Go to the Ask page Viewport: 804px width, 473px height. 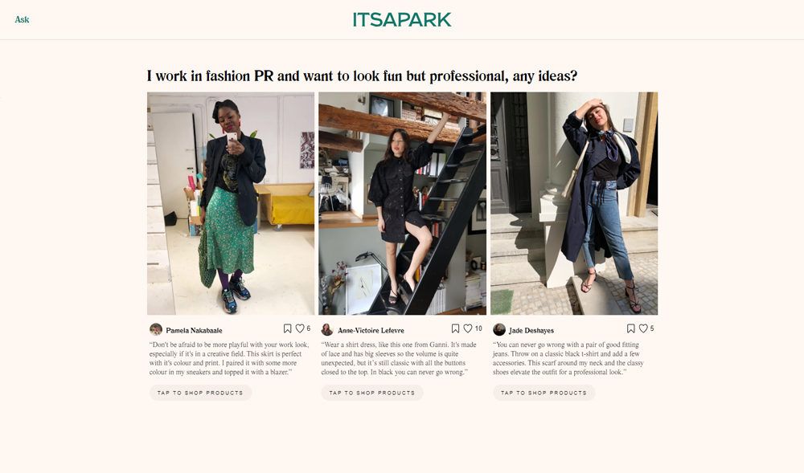22,19
